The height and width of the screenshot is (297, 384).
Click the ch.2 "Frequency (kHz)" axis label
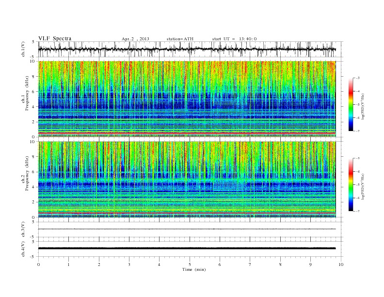point(27,173)
